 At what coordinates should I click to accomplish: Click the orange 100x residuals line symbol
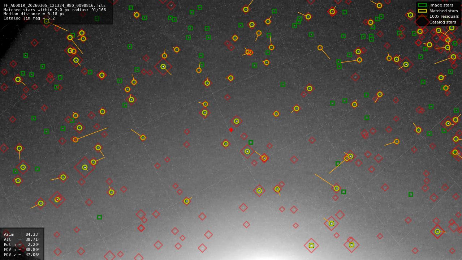tap(422, 16)
